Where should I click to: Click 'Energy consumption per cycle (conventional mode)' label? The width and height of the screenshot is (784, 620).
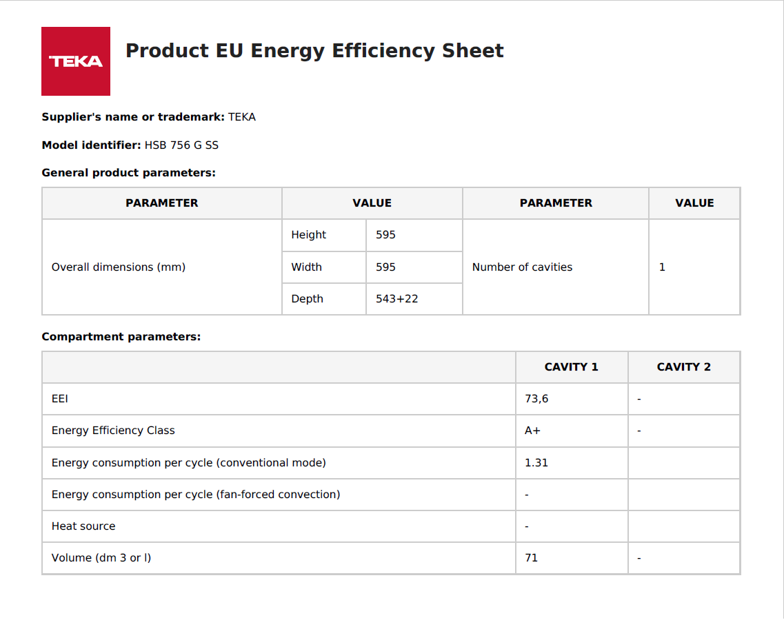coord(188,463)
